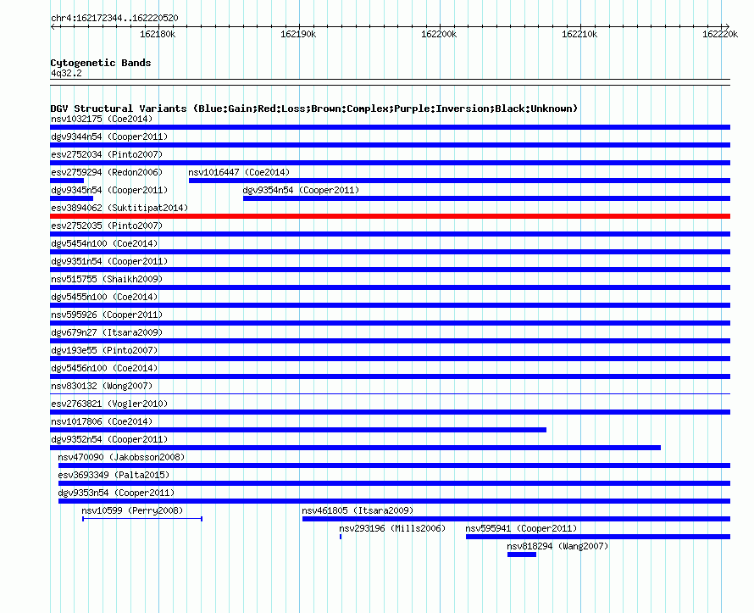Open the nsv830132 (Wong2007) label
The width and height of the screenshot is (754, 613).
tap(102, 386)
